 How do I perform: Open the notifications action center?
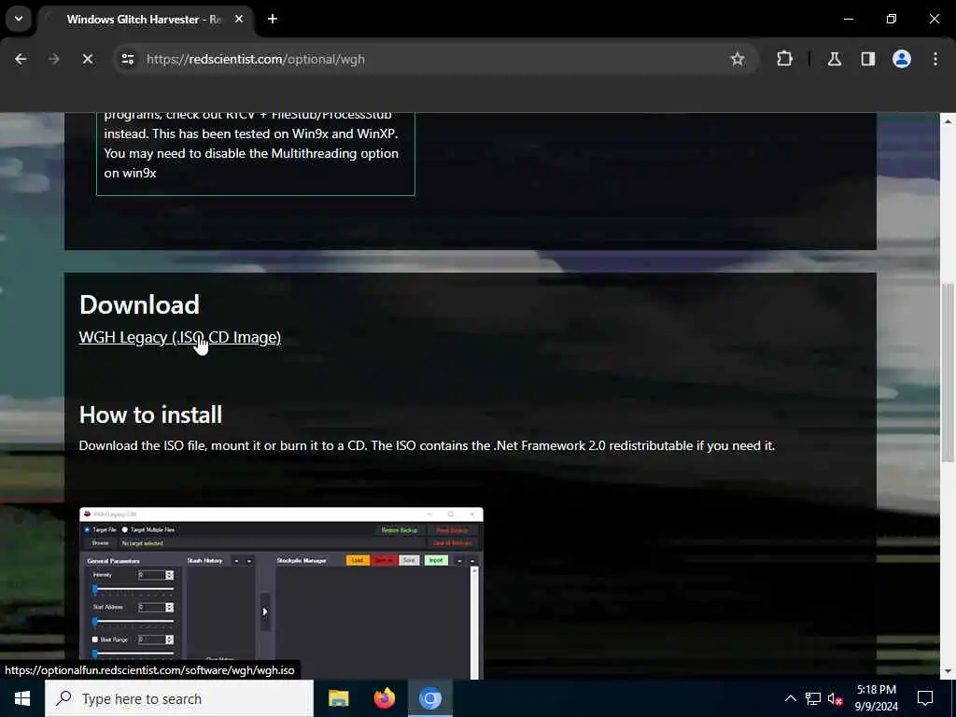pyautogui.click(x=925, y=698)
